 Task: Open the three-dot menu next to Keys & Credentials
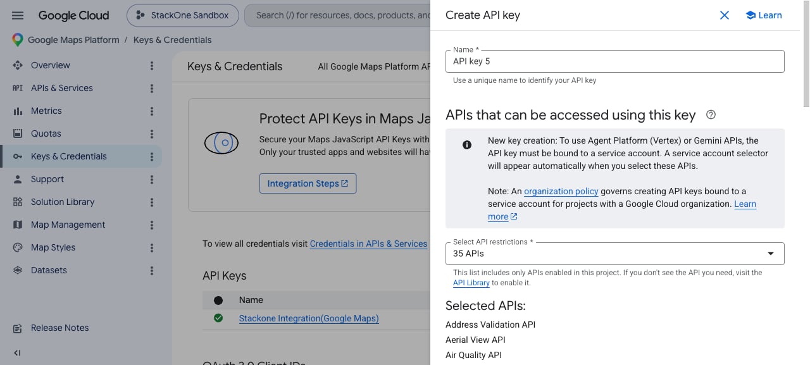point(152,156)
